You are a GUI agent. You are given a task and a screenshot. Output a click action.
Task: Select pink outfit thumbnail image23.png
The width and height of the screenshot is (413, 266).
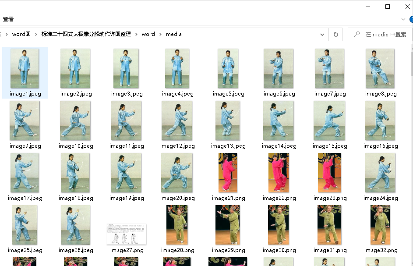coord(329,173)
